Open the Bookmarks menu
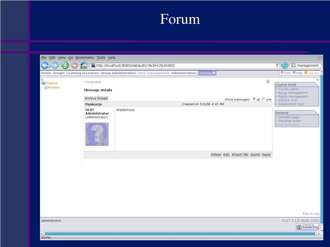The image size is (330, 247). (85, 58)
